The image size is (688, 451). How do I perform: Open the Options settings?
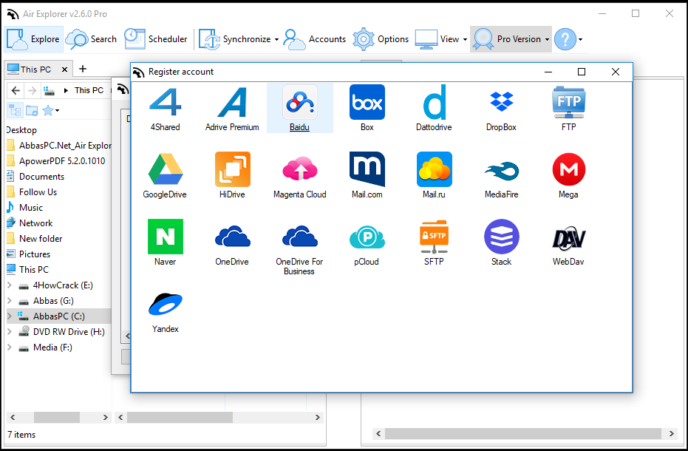[x=381, y=39]
